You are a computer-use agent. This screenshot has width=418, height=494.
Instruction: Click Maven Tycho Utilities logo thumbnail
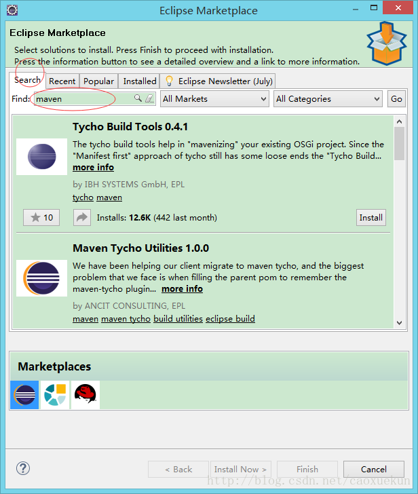click(41, 278)
